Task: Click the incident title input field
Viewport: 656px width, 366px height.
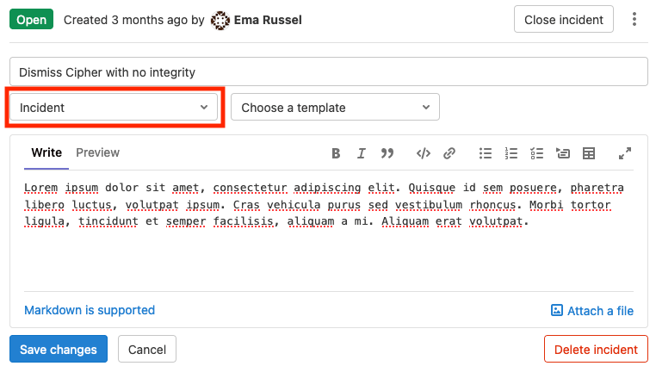Action: click(328, 72)
